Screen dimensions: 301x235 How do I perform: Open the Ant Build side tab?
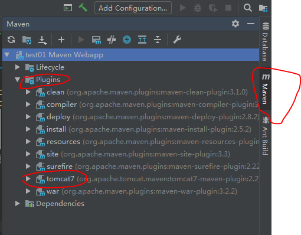coord(265,136)
